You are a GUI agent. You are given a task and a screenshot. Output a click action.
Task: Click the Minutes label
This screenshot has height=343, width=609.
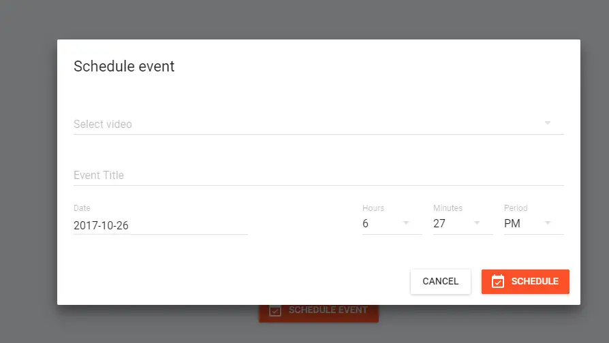[x=448, y=208]
